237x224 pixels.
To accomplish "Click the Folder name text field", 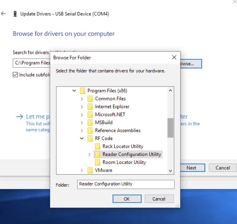I will (126, 184).
